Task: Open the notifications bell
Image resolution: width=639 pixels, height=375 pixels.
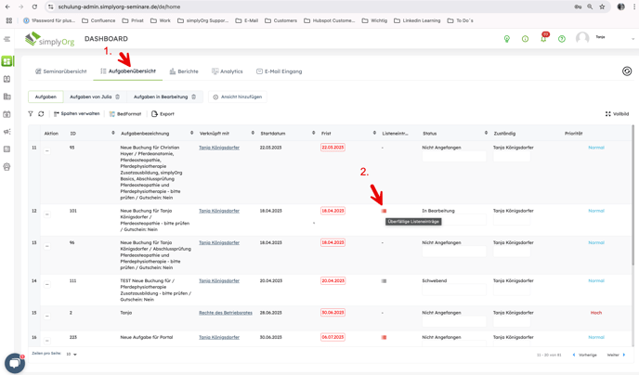Action: coord(543,39)
